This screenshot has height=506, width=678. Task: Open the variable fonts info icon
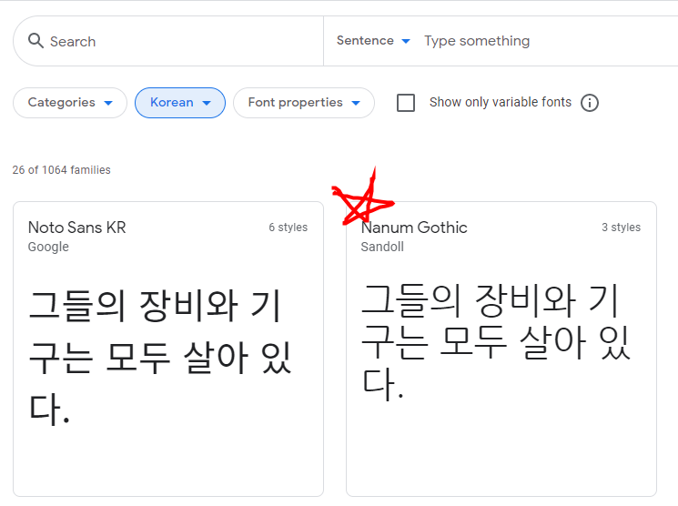point(590,103)
